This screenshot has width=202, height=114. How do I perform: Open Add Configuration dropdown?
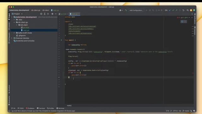136,10
